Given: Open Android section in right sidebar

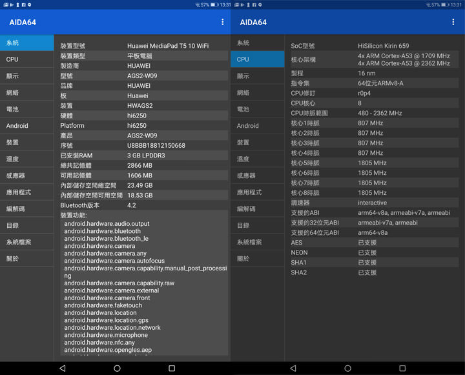Looking at the screenshot, I should tap(258, 126).
